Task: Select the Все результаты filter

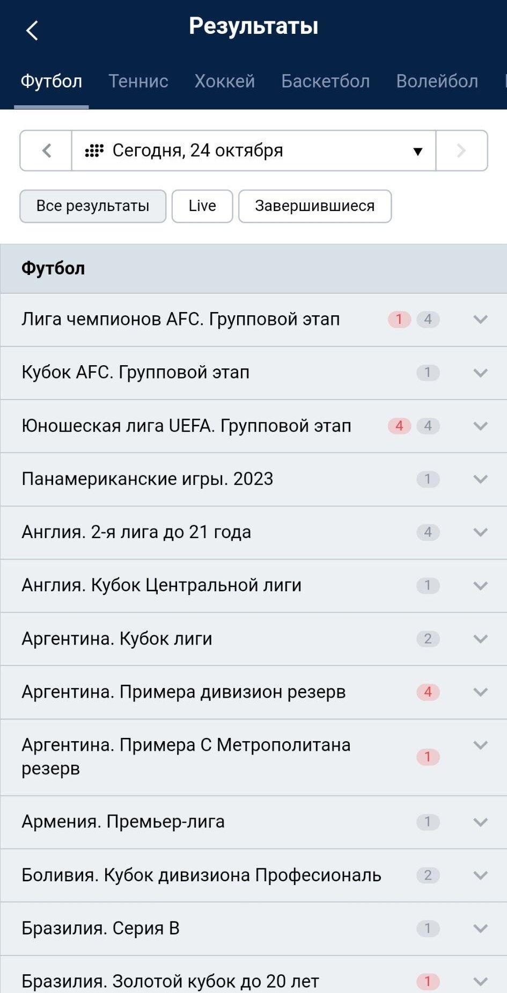Action: pyautogui.click(x=93, y=206)
